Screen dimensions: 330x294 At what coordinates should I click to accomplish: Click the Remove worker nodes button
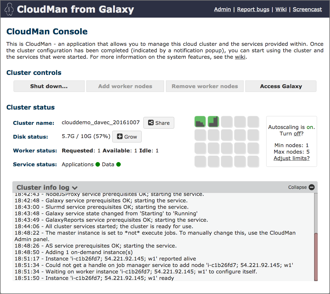(205, 86)
